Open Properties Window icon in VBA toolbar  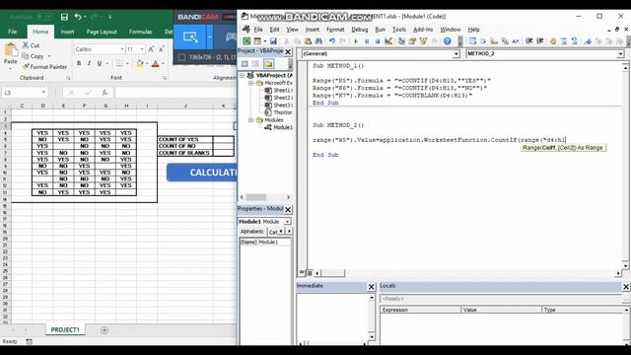click(412, 41)
